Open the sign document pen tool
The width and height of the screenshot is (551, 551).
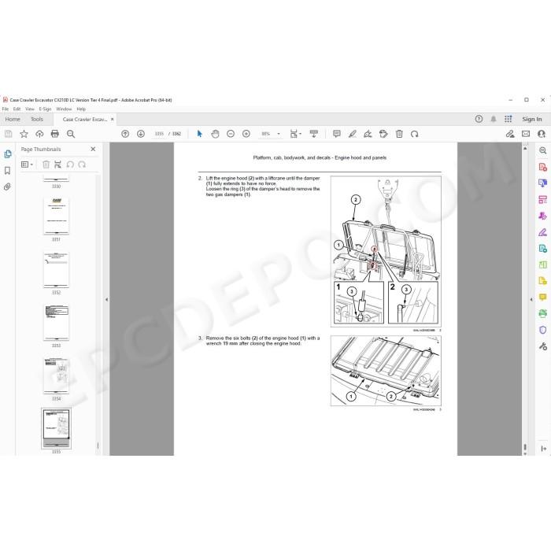[x=368, y=134]
